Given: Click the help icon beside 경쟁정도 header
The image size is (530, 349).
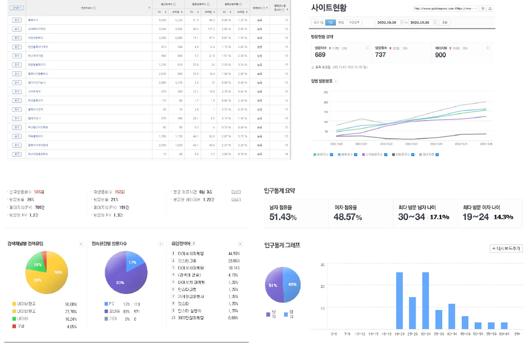Looking at the screenshot, I should tap(263, 8).
